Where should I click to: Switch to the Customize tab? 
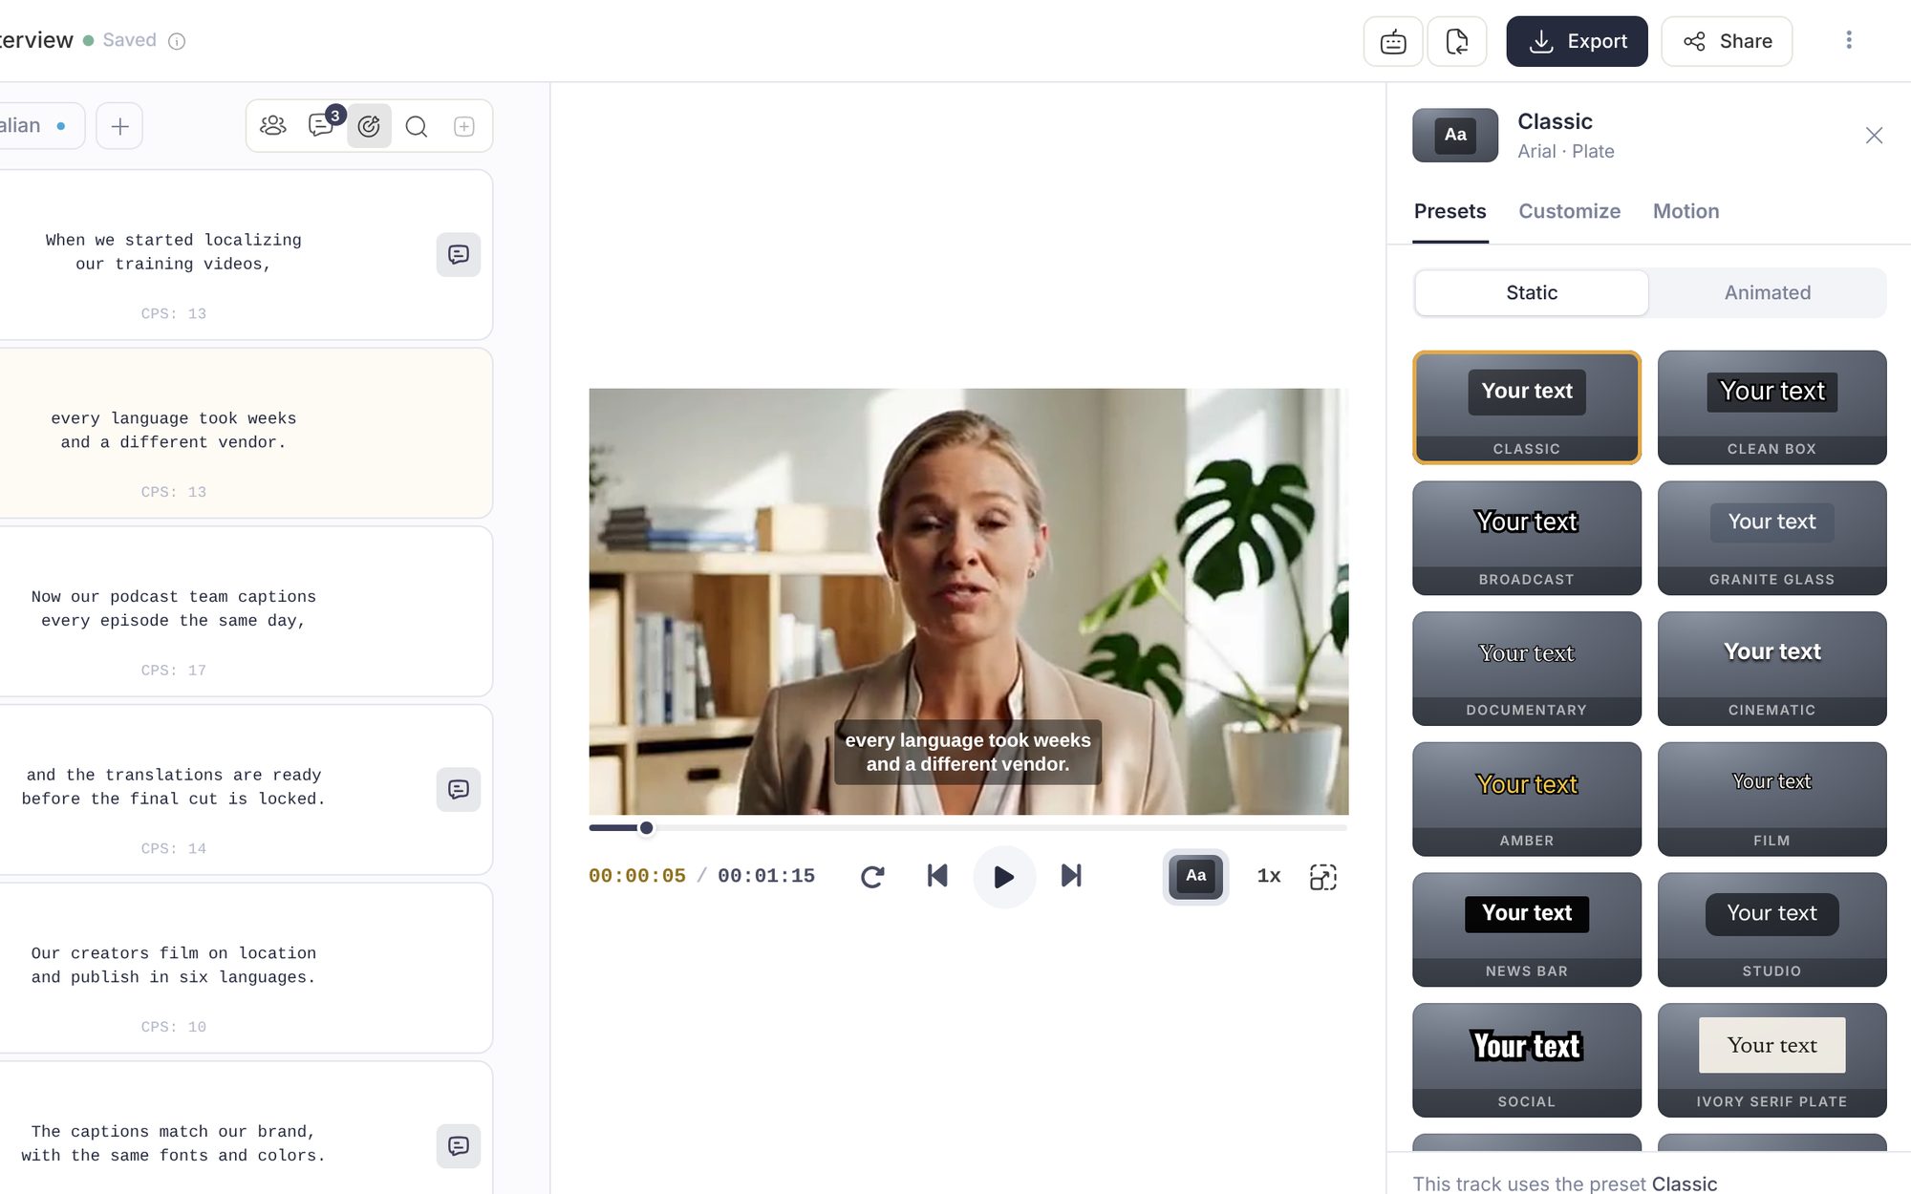point(1570,211)
